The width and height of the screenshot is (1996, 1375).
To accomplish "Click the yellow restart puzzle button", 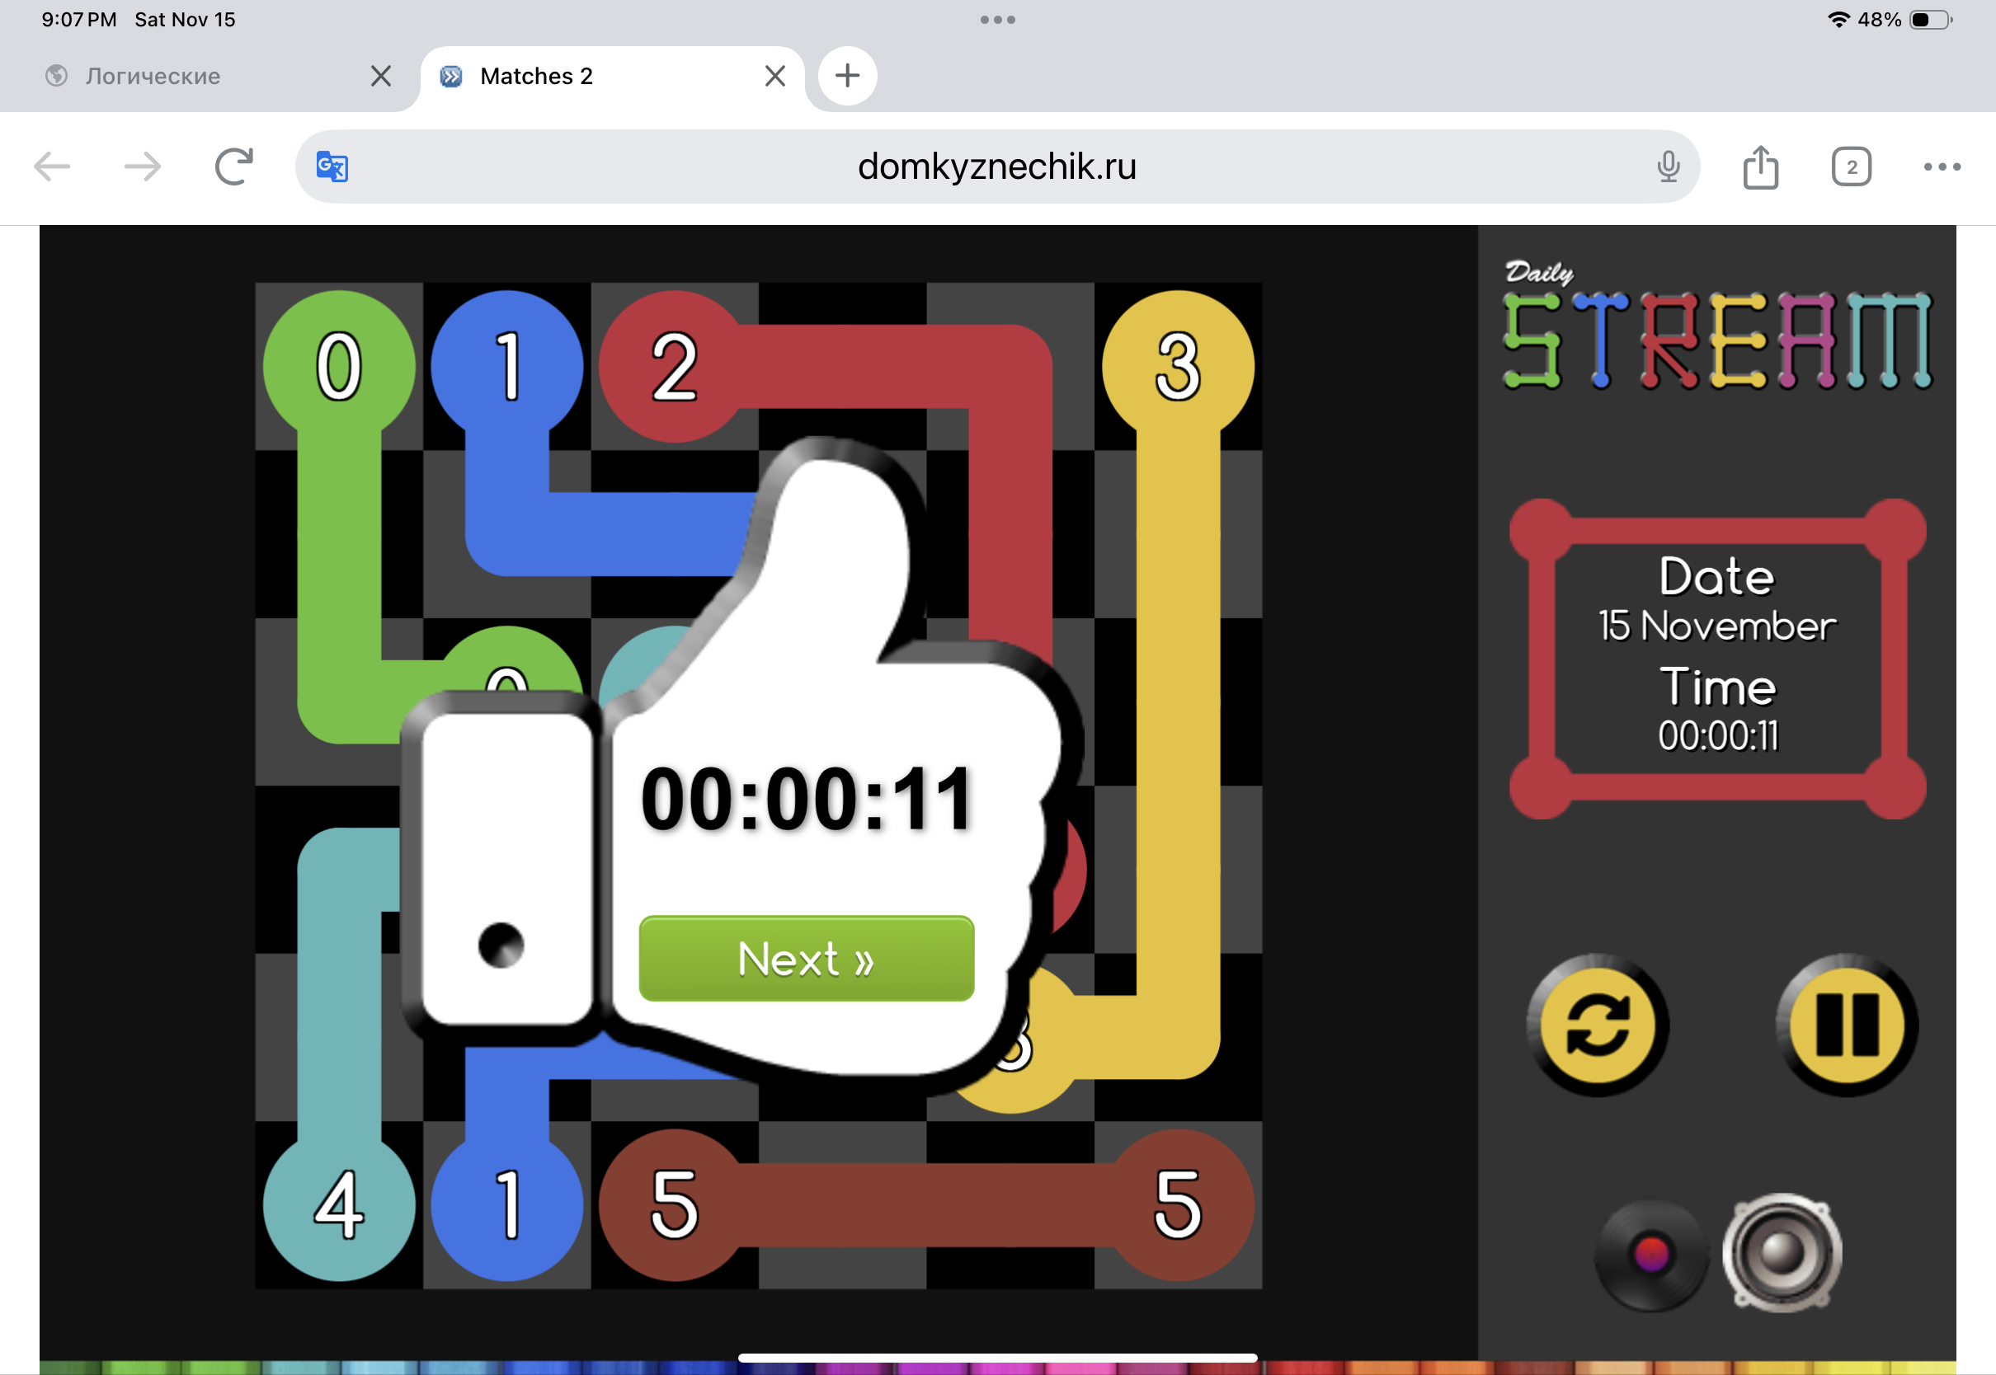I will (1597, 1025).
